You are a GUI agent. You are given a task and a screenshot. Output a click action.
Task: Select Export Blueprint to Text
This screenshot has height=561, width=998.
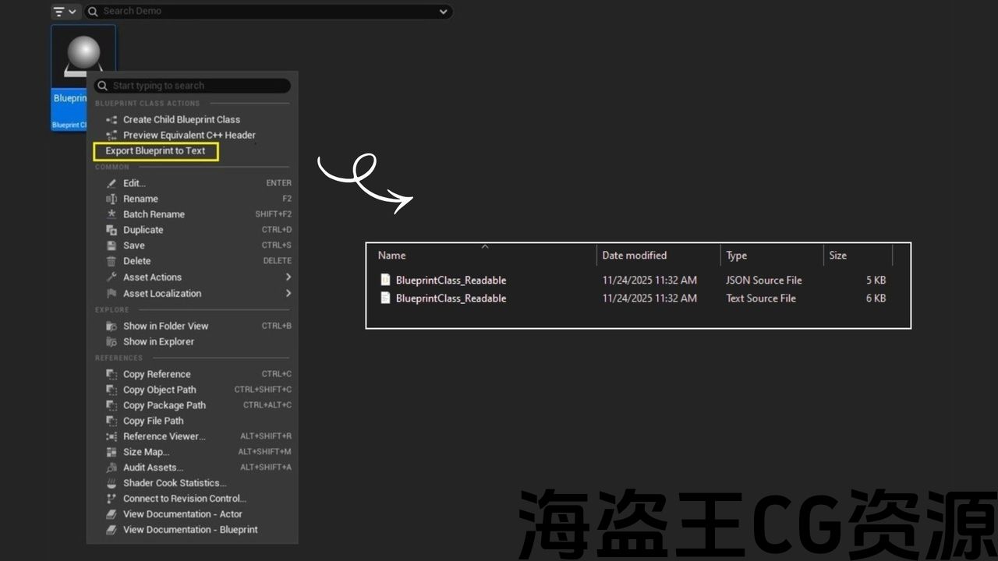(x=156, y=151)
